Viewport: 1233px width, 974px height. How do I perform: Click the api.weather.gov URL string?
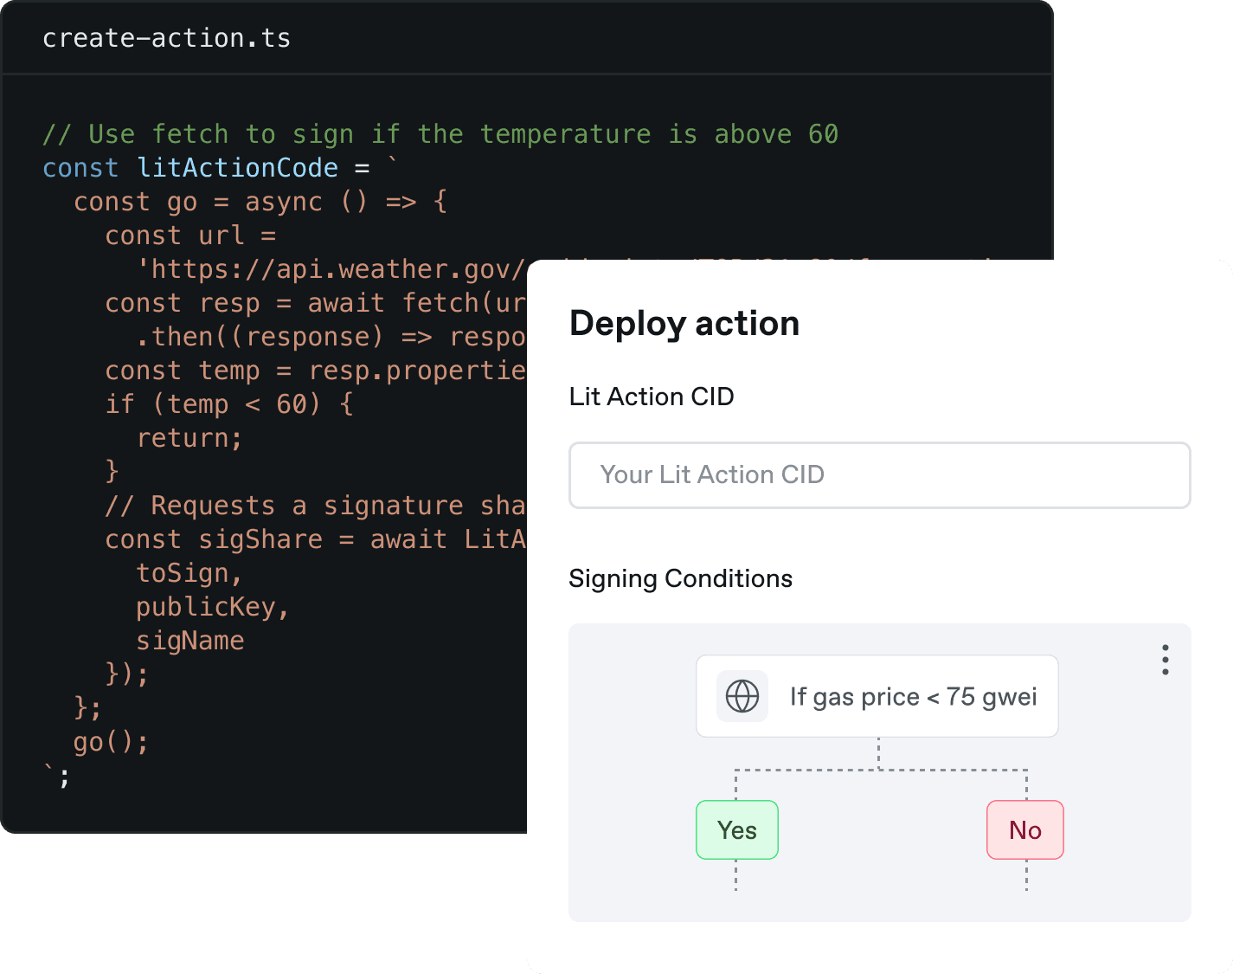point(331,269)
